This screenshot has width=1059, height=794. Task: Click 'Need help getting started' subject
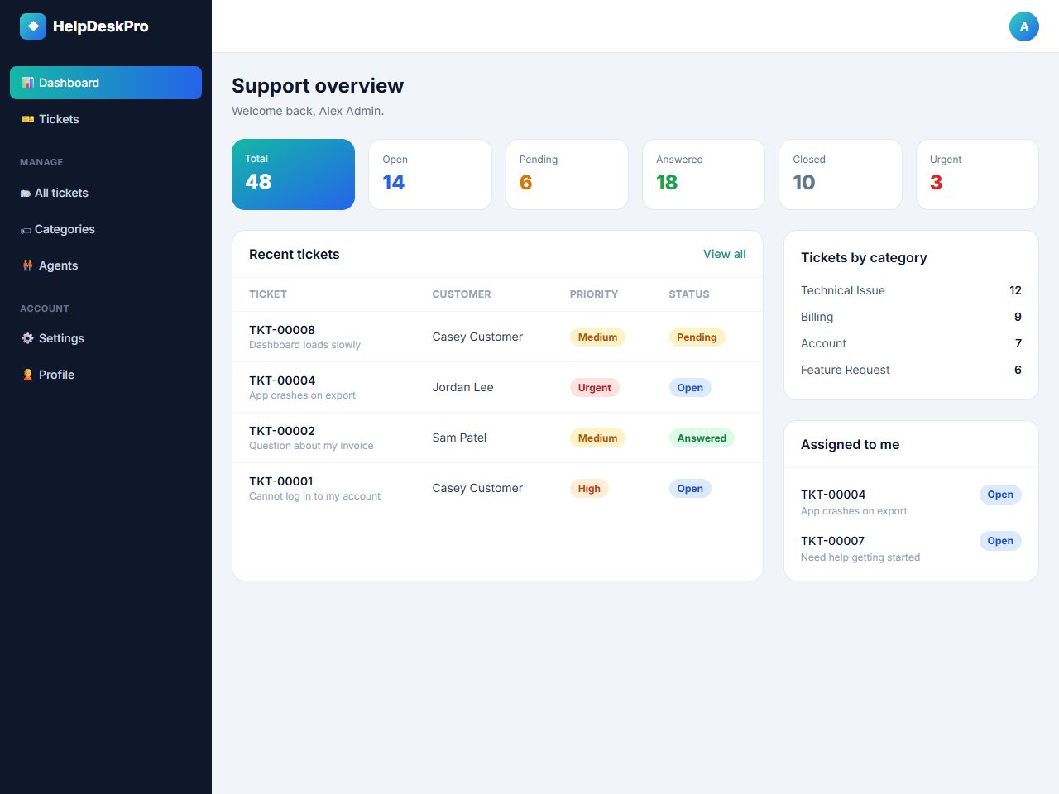(x=860, y=557)
